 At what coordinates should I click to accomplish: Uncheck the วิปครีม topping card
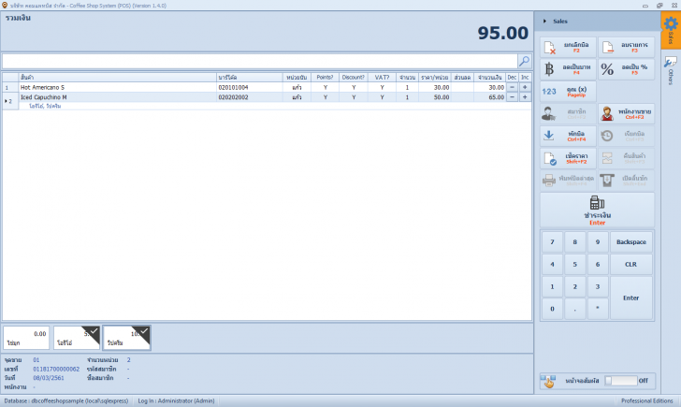coord(127,338)
